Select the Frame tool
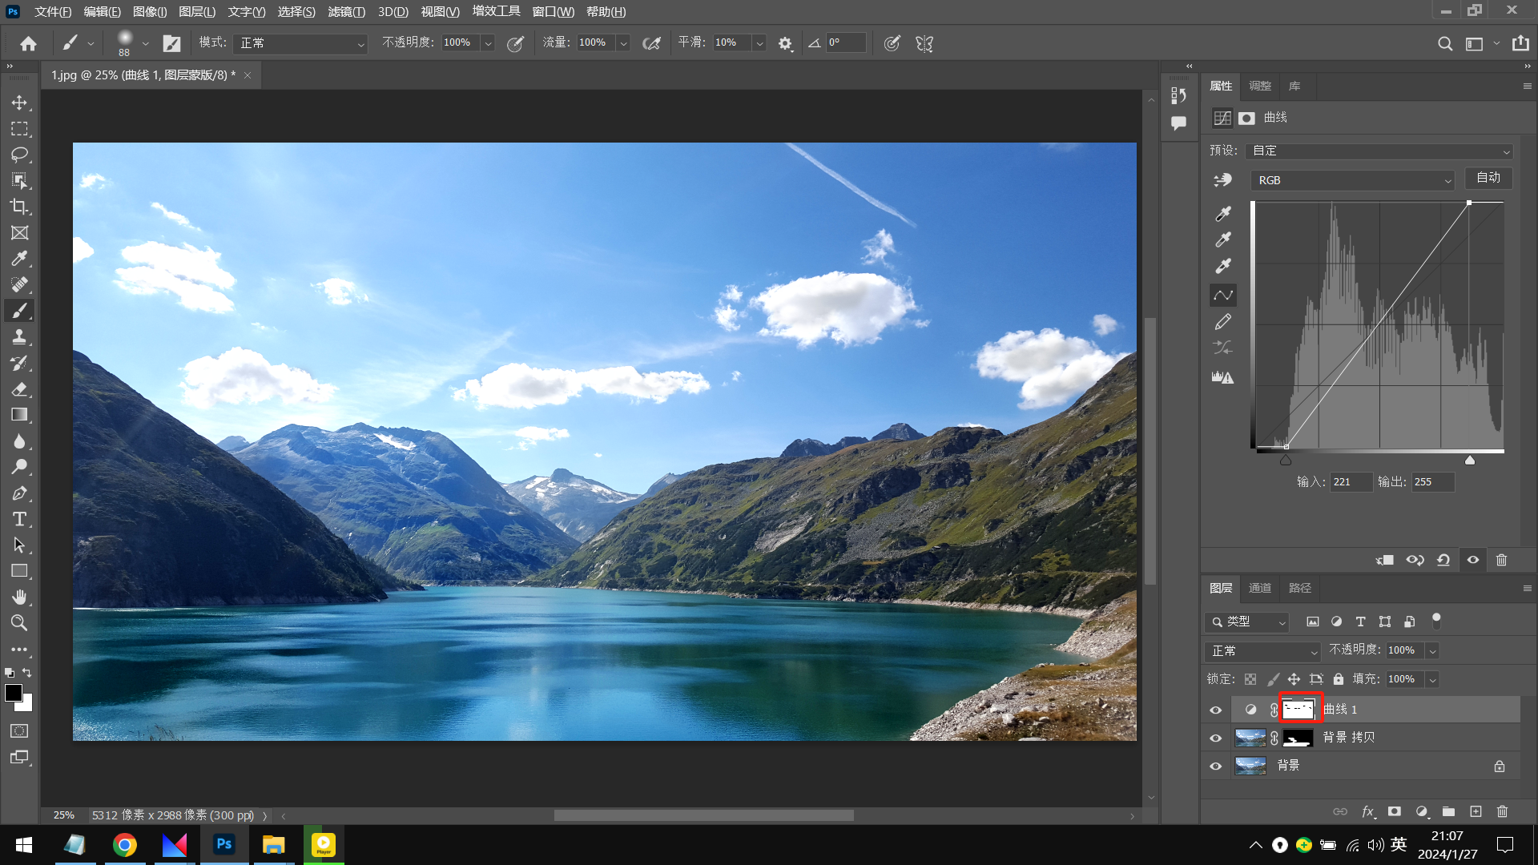 coord(19,233)
